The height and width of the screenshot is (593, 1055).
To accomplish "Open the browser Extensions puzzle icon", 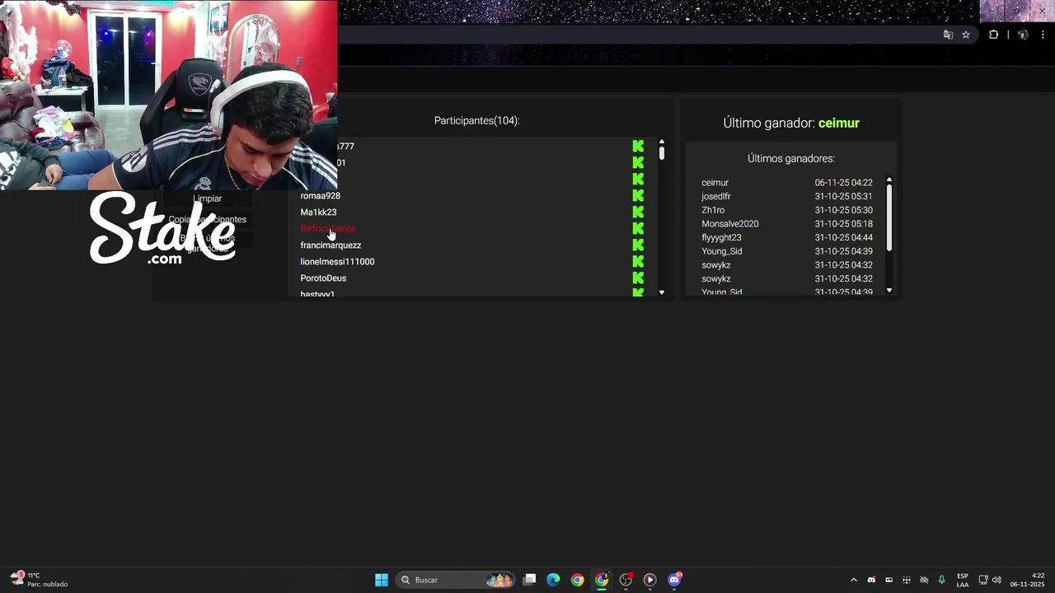I will pyautogui.click(x=993, y=35).
